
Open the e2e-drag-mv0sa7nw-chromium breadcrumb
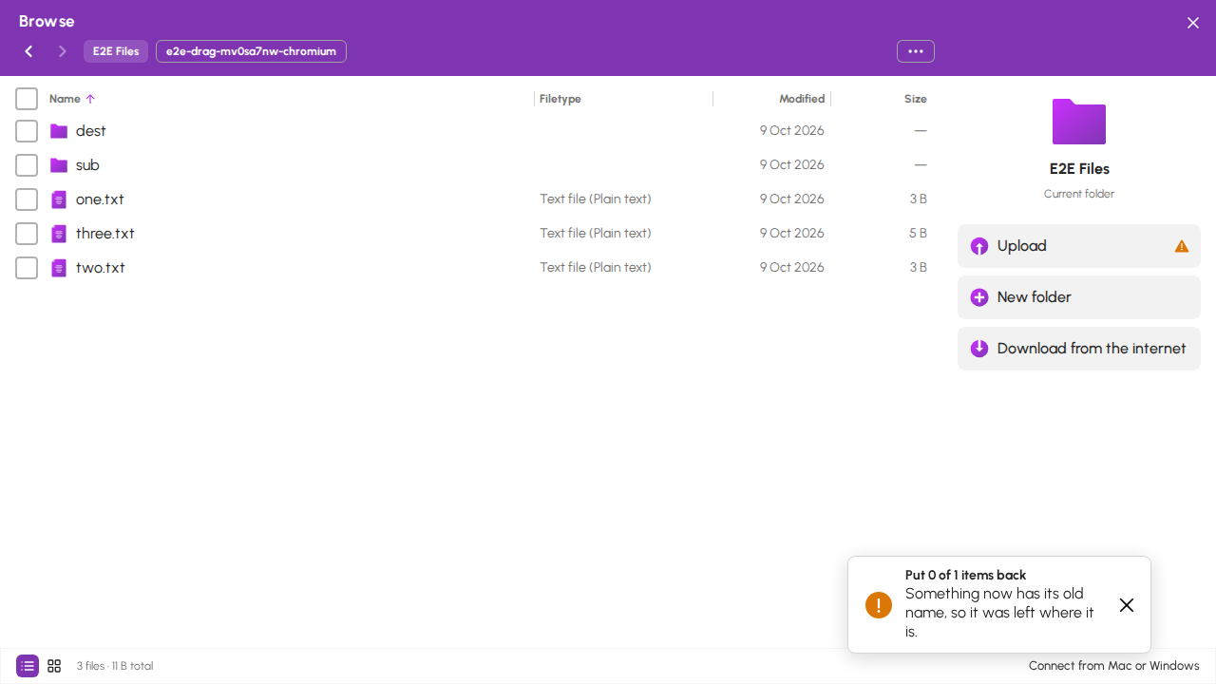[x=251, y=51]
